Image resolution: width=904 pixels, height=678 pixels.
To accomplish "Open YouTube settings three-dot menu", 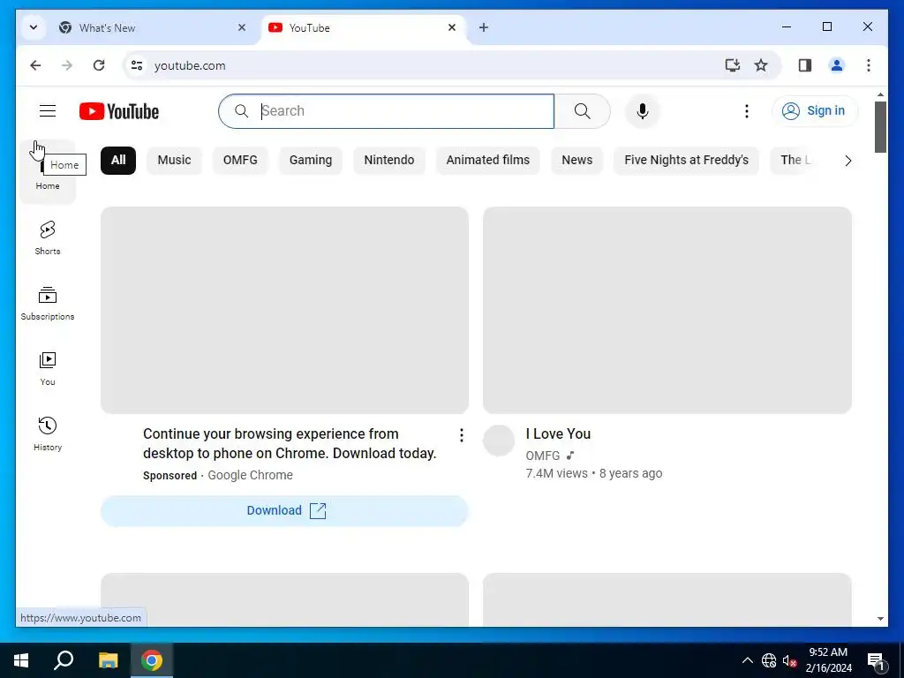I will [x=747, y=110].
